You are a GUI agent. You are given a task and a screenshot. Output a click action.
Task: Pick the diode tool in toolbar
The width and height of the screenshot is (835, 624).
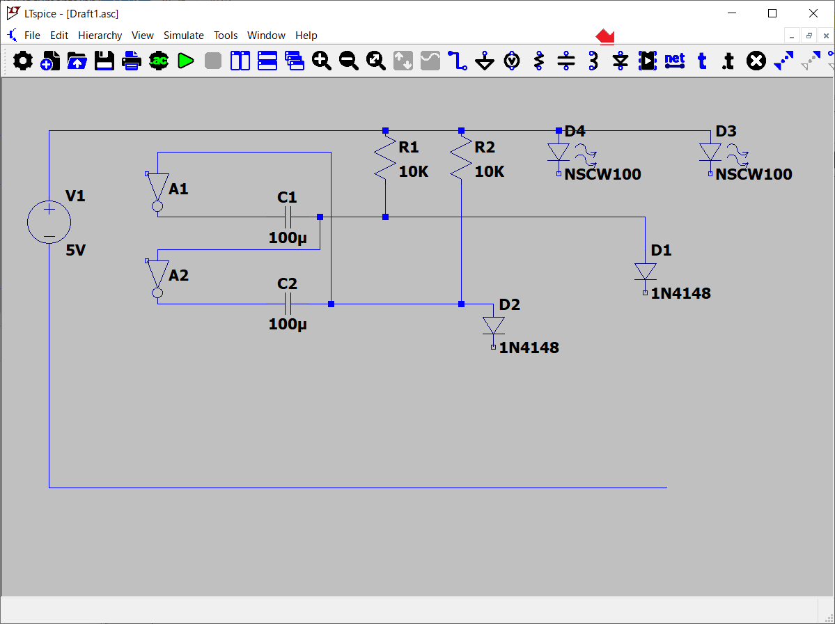621,61
